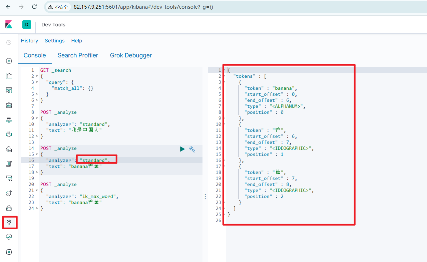
Task: Click "standard" value on editor line 16
Action: pyautogui.click(x=93, y=160)
